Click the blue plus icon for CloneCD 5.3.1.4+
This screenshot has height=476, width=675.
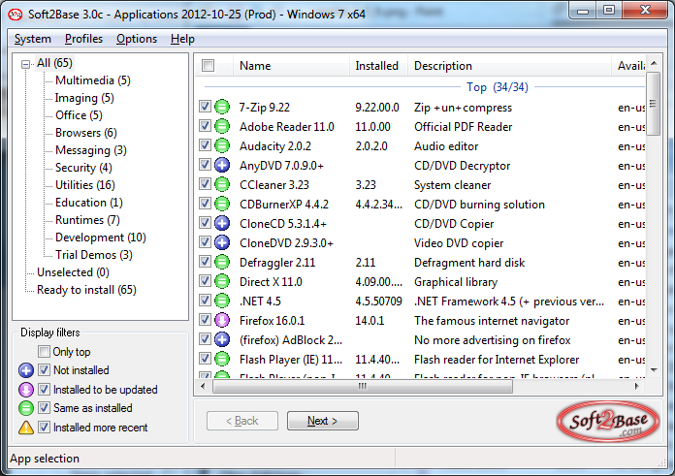222,223
